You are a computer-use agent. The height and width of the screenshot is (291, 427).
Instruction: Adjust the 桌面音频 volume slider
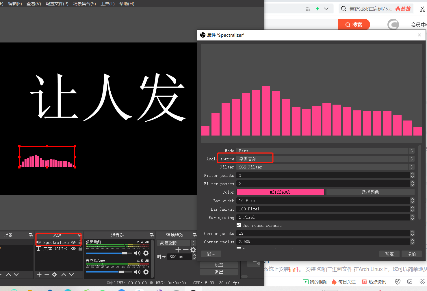(x=109, y=253)
